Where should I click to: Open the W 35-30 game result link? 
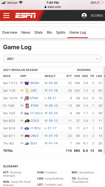point(51,83)
